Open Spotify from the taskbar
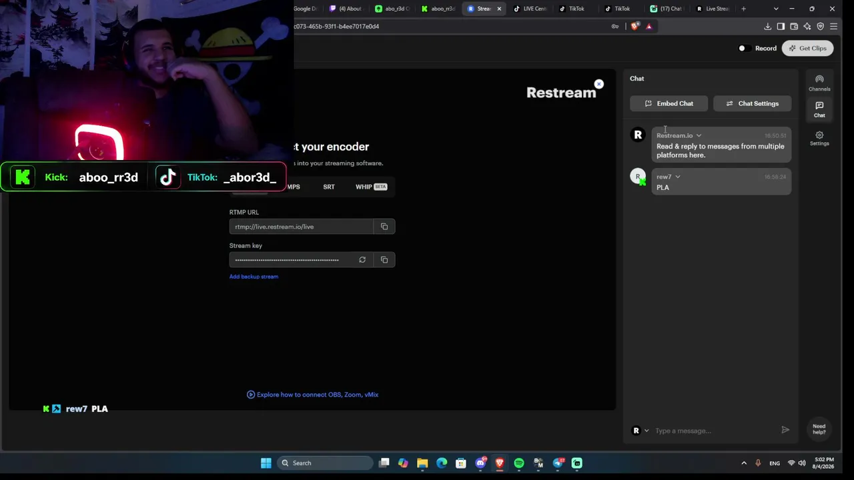The width and height of the screenshot is (854, 480). [x=519, y=463]
